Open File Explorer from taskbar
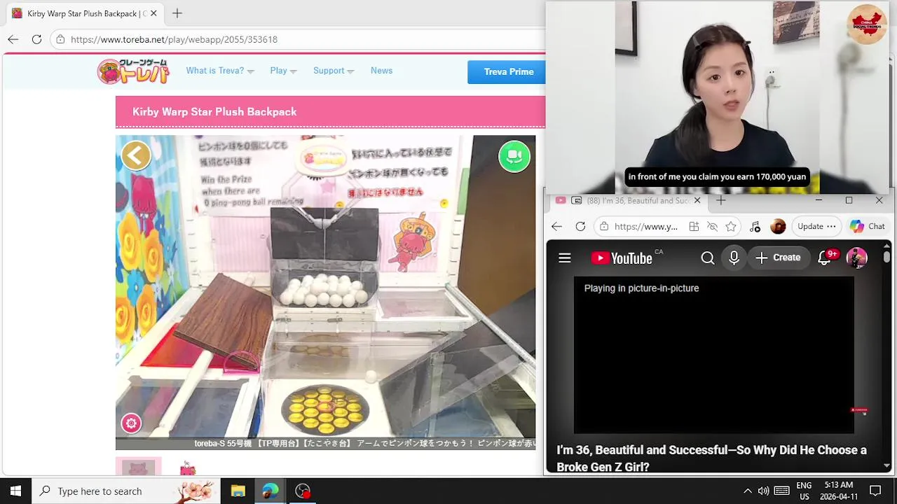Viewport: 897px width, 504px height. [x=238, y=491]
